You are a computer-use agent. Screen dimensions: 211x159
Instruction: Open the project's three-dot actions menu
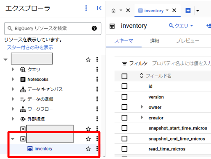coord(97,59)
